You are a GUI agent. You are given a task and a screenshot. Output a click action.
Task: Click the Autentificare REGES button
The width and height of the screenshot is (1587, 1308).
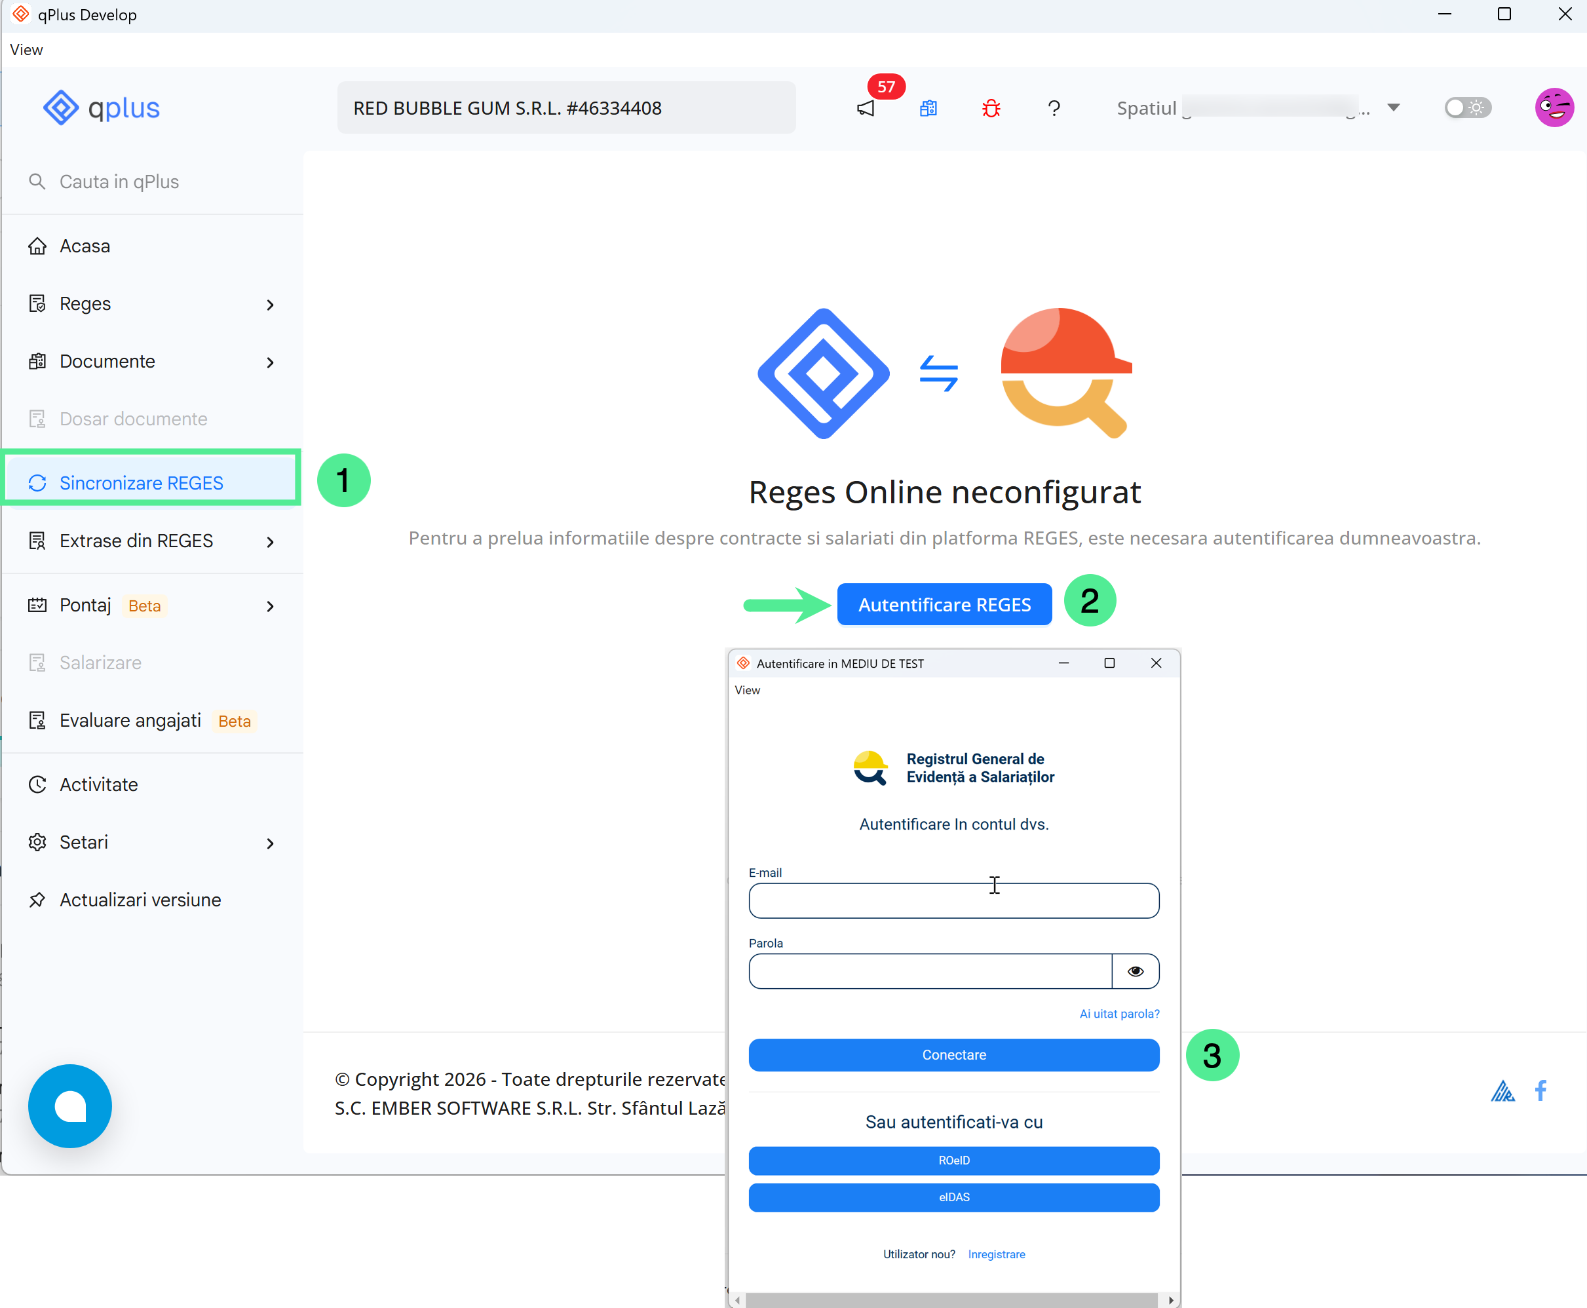point(944,604)
